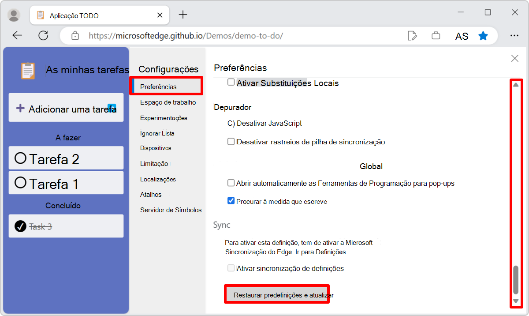529x316 pixels.
Task: Disable 'Procurar à medida que escreve'
Action: (231, 200)
